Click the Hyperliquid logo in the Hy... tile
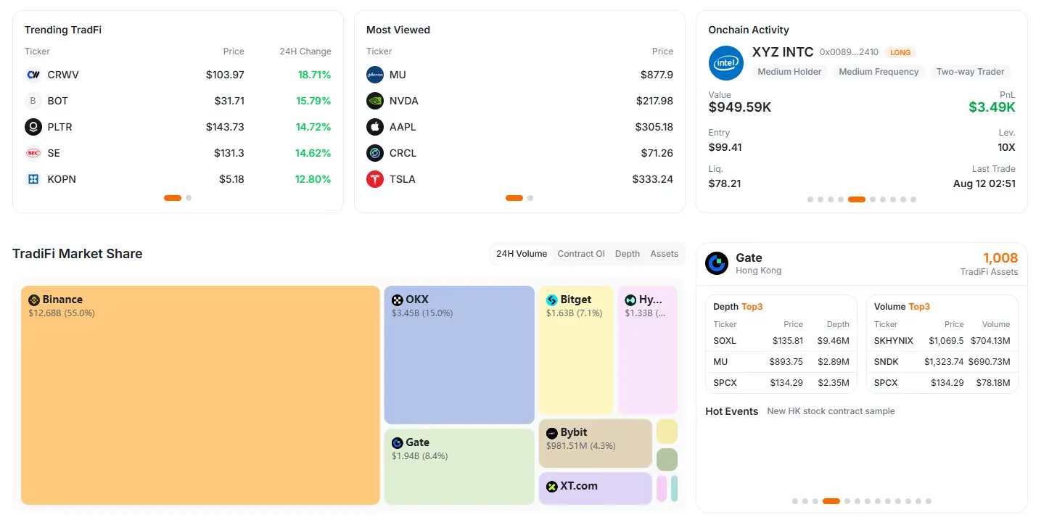This screenshot has height=520, width=1057. click(630, 300)
